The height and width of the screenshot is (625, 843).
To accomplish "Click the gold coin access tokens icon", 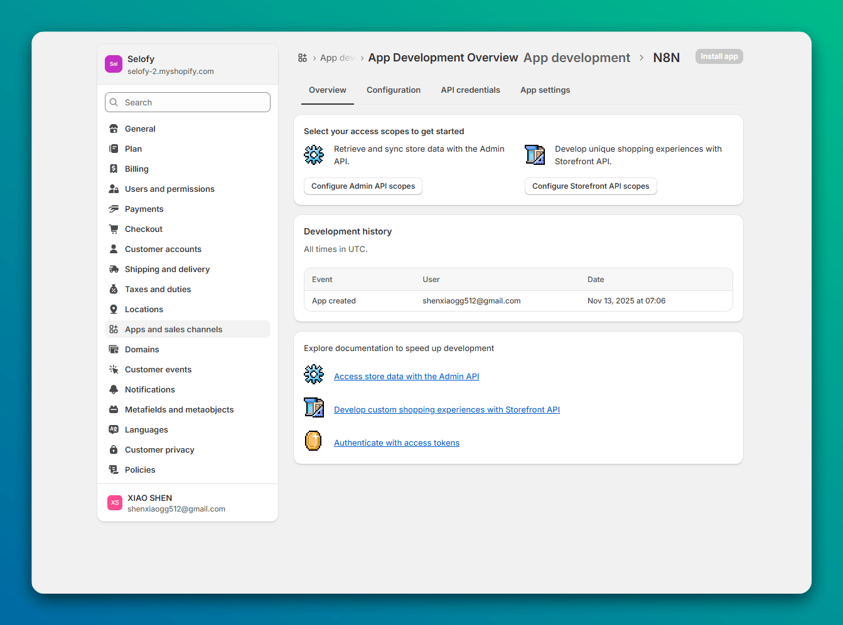I will (x=313, y=441).
